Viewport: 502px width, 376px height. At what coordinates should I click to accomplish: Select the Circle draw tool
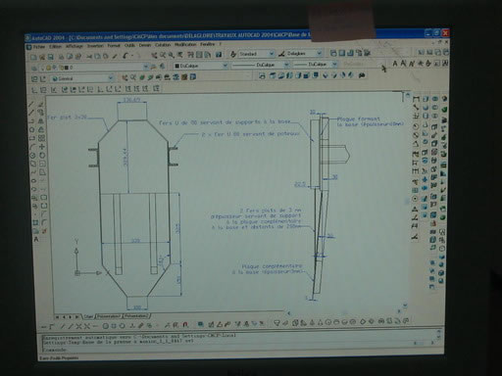(32, 156)
